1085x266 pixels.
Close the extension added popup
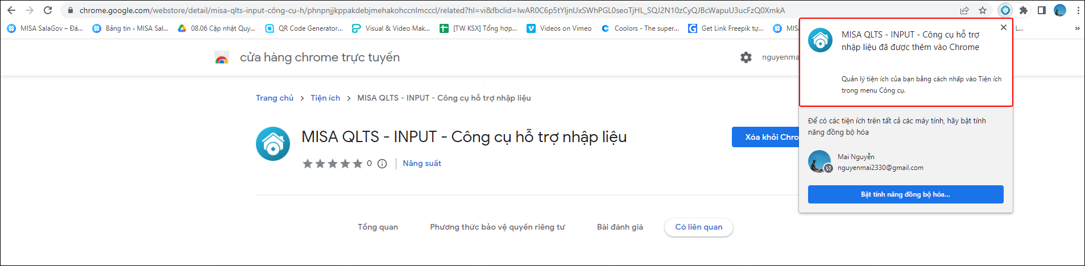pos(1003,27)
